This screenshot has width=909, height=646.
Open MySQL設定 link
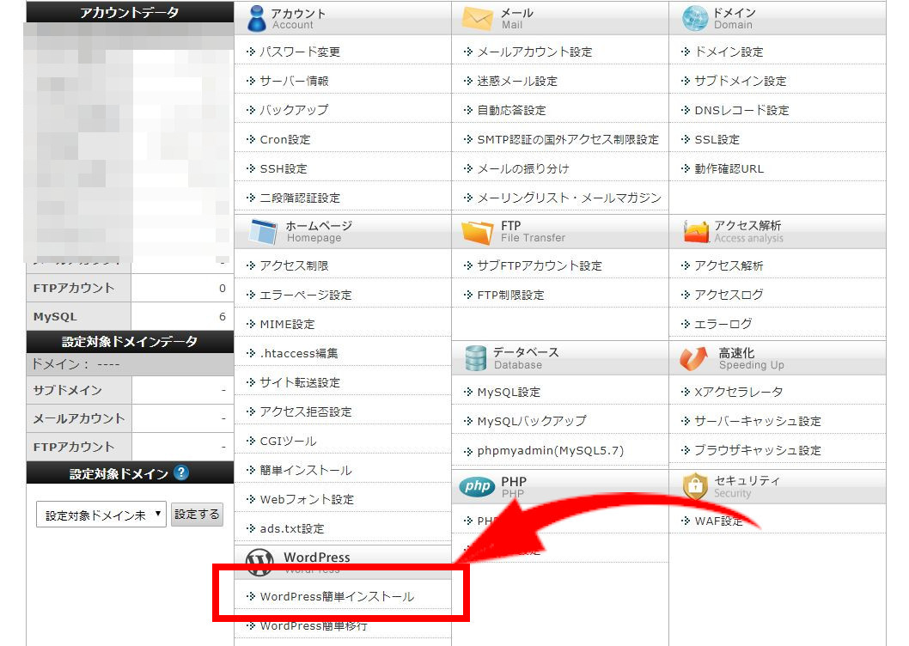tap(509, 392)
